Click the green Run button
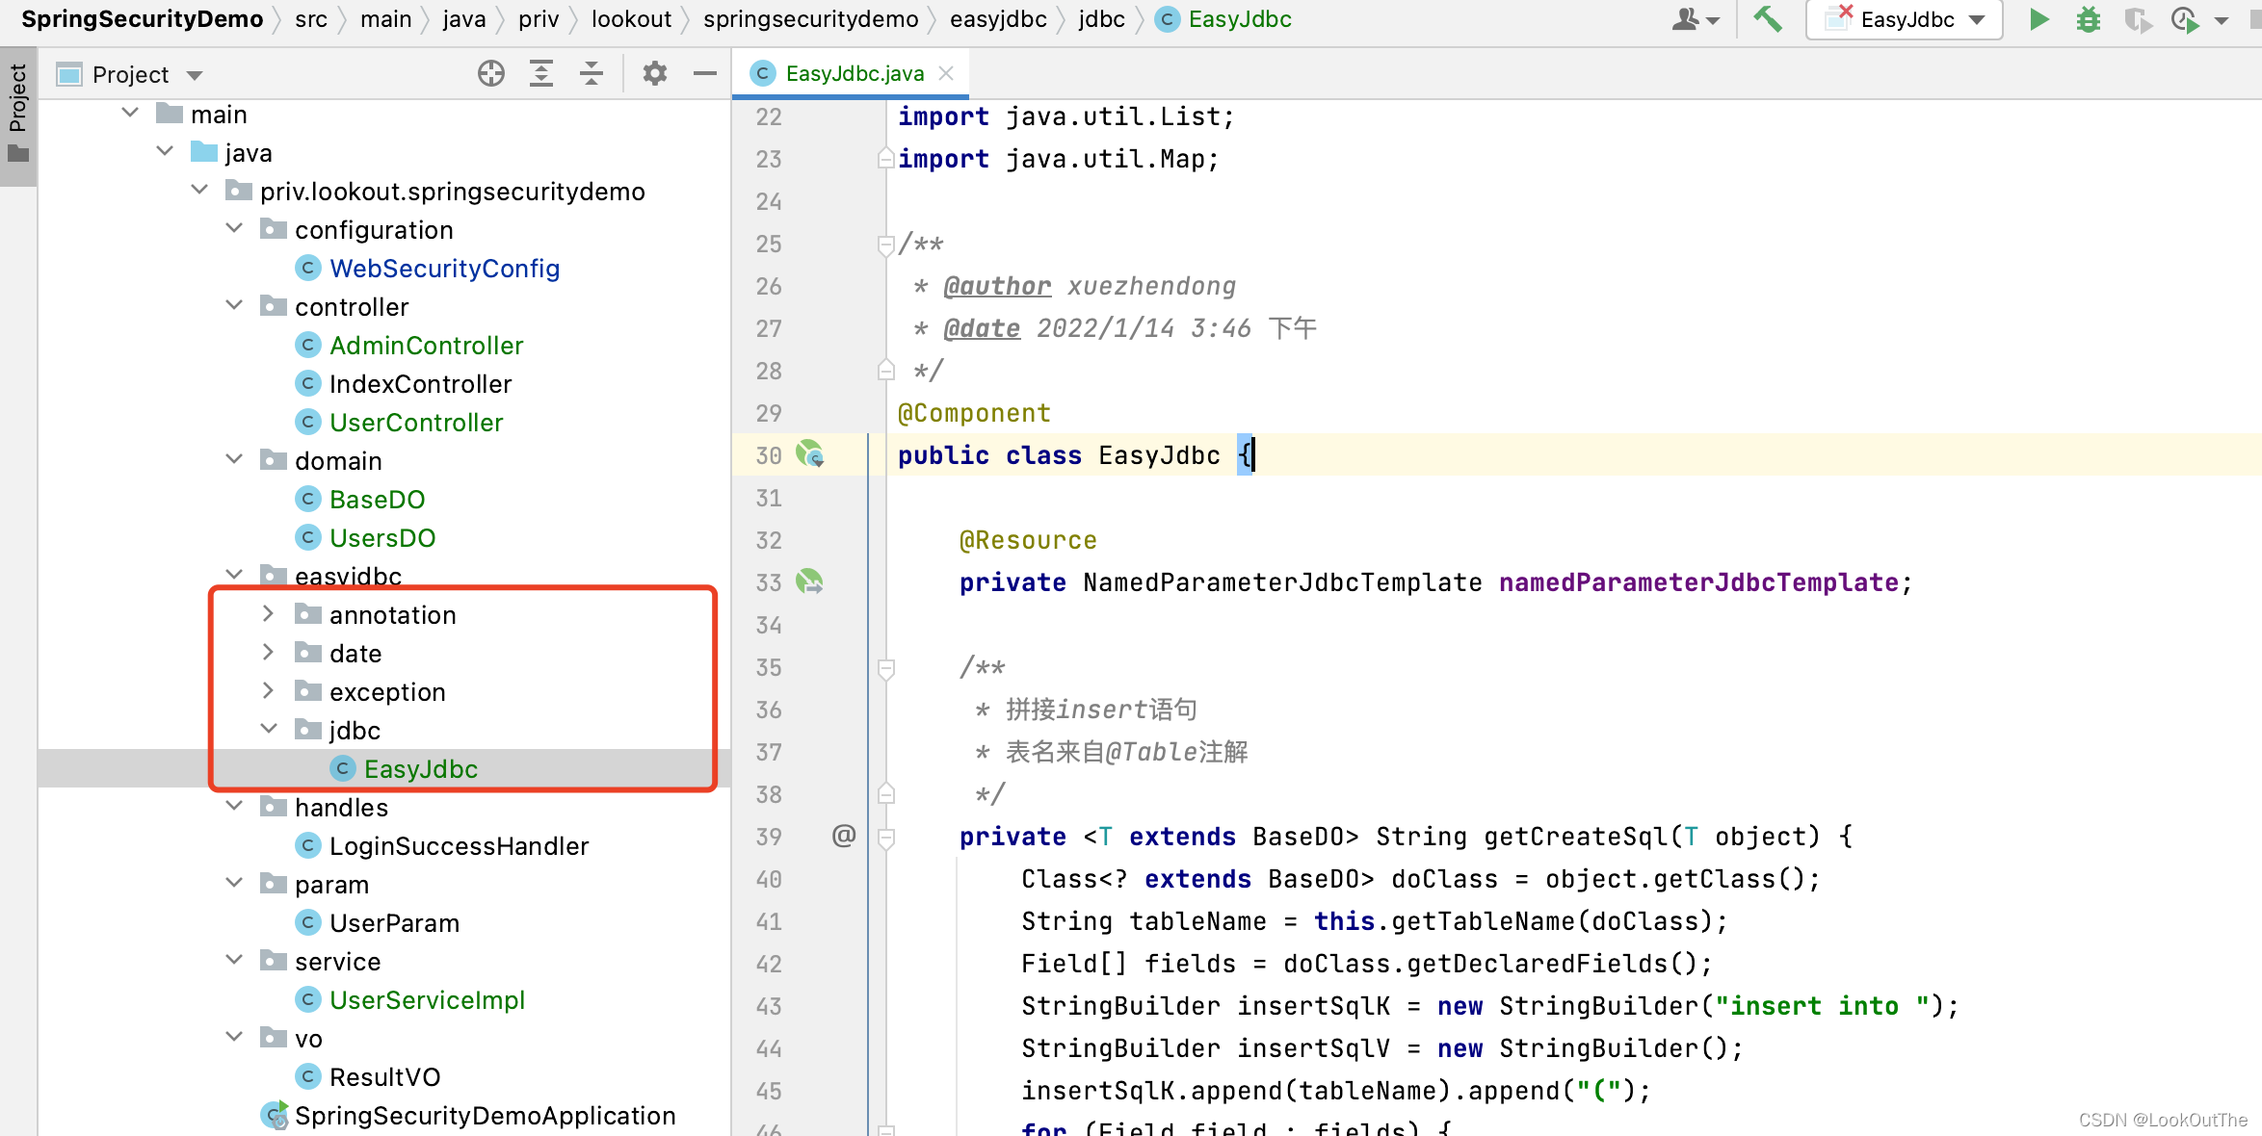Viewport: 2262px width, 1136px height. tap(2038, 19)
